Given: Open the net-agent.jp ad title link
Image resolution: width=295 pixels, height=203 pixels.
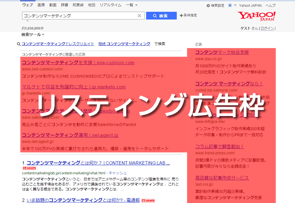Looking at the screenshot, I should click(x=70, y=135).
